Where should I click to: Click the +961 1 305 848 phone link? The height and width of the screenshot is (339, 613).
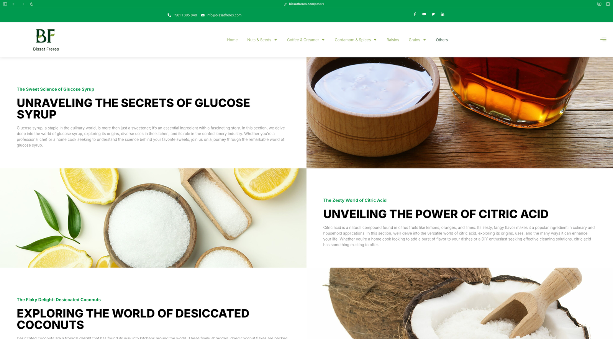click(x=182, y=15)
